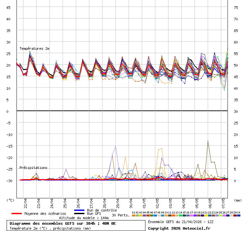This screenshot has height=231, width=244.
Task: Click the 'Run de contrôle' legend label
Action: [x=102, y=210]
